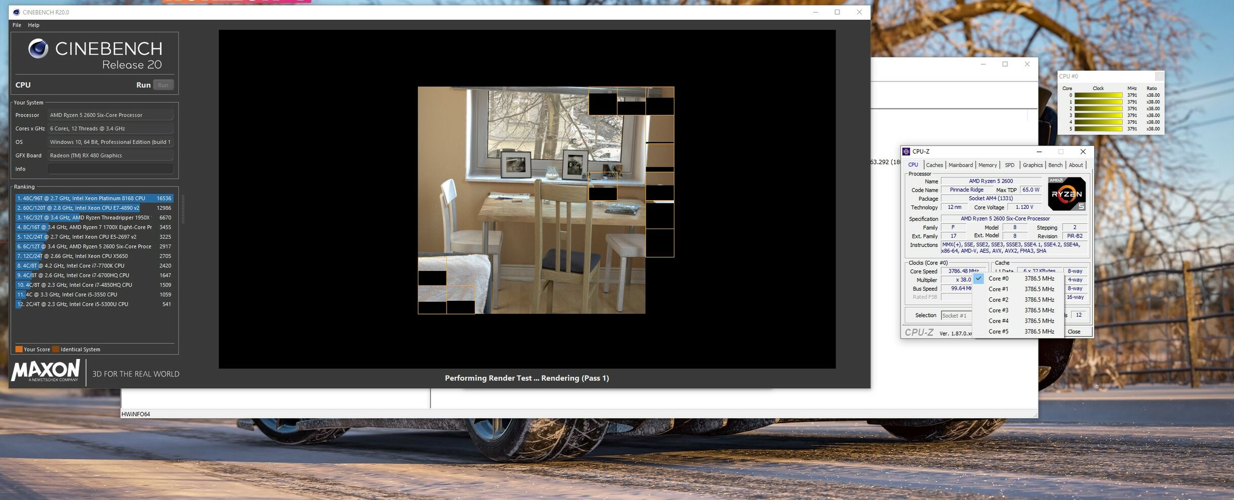Choose Core #4 from the clock menu
The height and width of the screenshot is (500, 1234).
pyautogui.click(x=1017, y=321)
